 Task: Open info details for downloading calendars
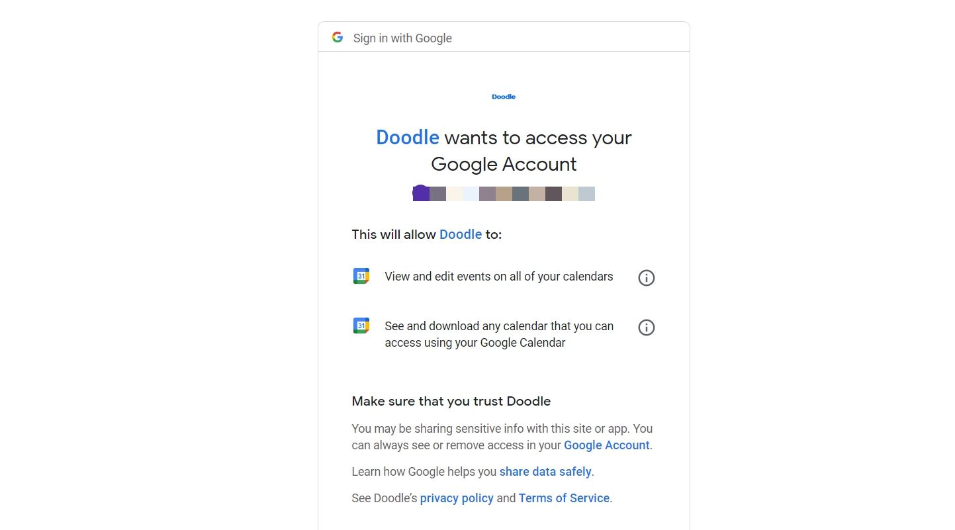click(x=646, y=328)
